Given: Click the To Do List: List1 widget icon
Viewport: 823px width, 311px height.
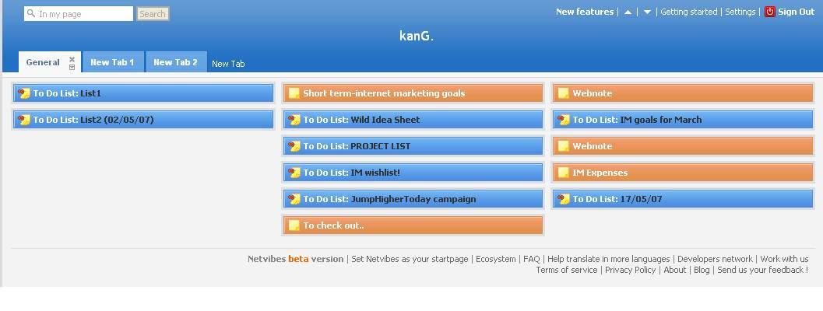Looking at the screenshot, I should pyautogui.click(x=24, y=93).
